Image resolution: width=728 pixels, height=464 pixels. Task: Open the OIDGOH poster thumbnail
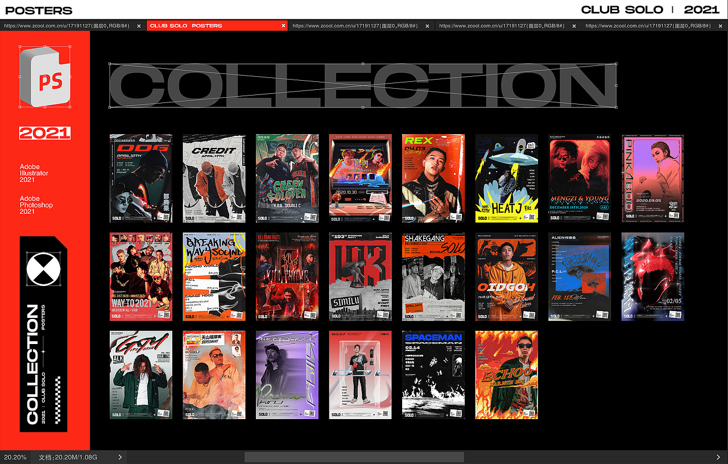coord(507,276)
